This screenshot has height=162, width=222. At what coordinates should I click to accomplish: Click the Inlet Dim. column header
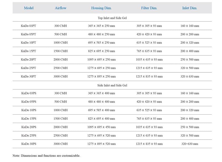190,8
